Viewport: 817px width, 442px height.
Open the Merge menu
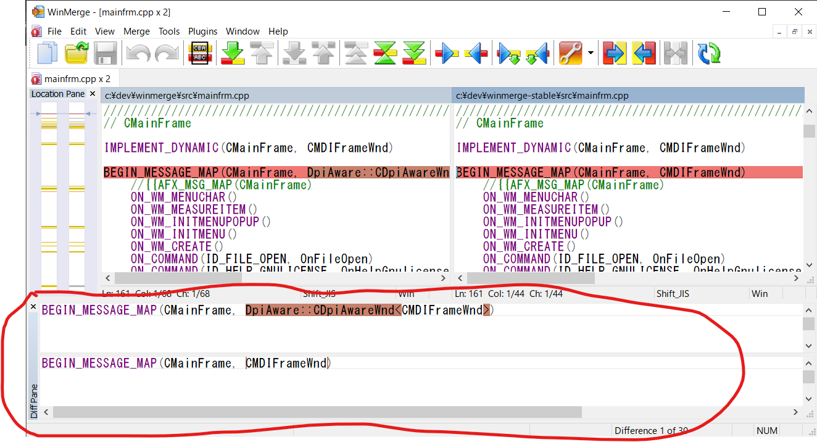click(x=136, y=31)
